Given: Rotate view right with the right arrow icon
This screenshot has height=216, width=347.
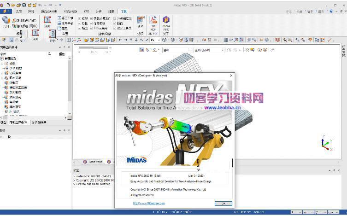Looking at the screenshot, I should click(x=125, y=40).
